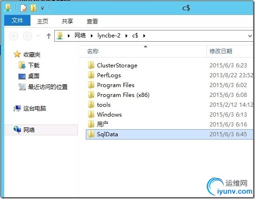Click the SqlData folder icon
This screenshot has width=255, height=199.
coord(91,134)
